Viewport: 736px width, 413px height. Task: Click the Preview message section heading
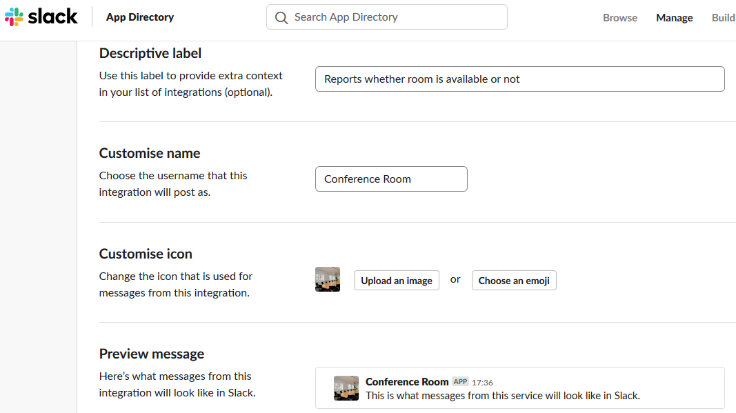(x=152, y=354)
